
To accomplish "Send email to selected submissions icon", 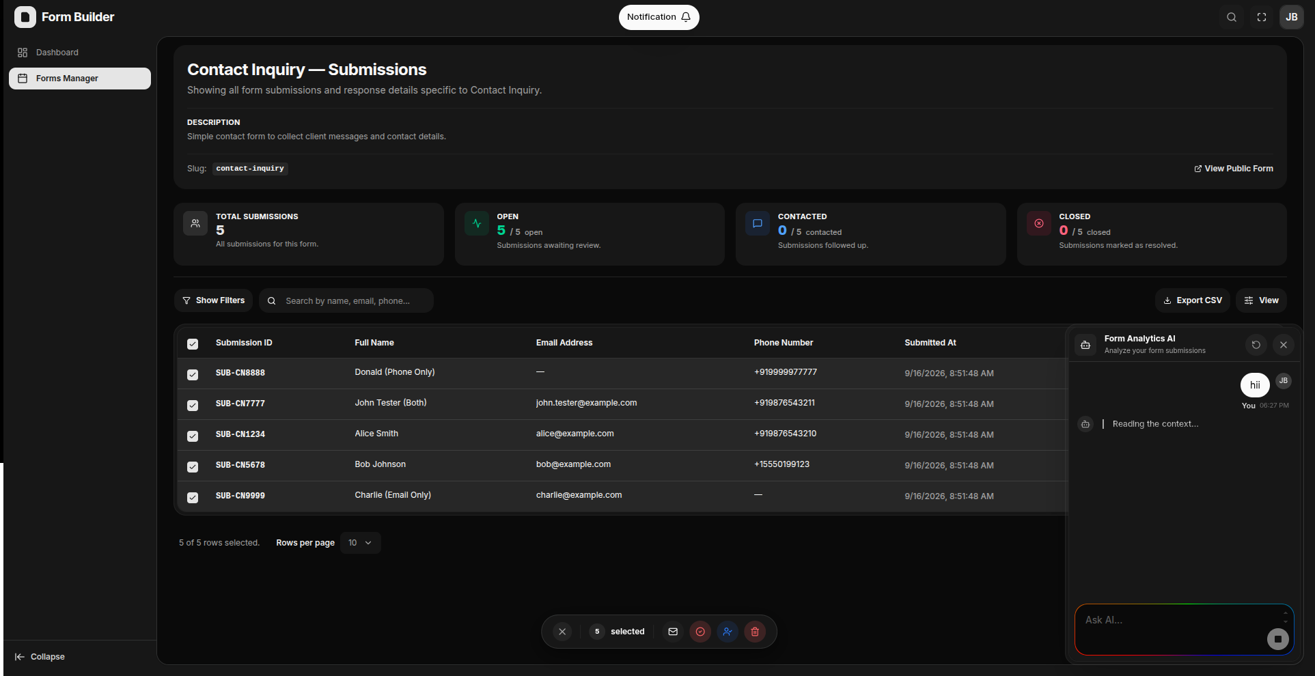I will 673,632.
